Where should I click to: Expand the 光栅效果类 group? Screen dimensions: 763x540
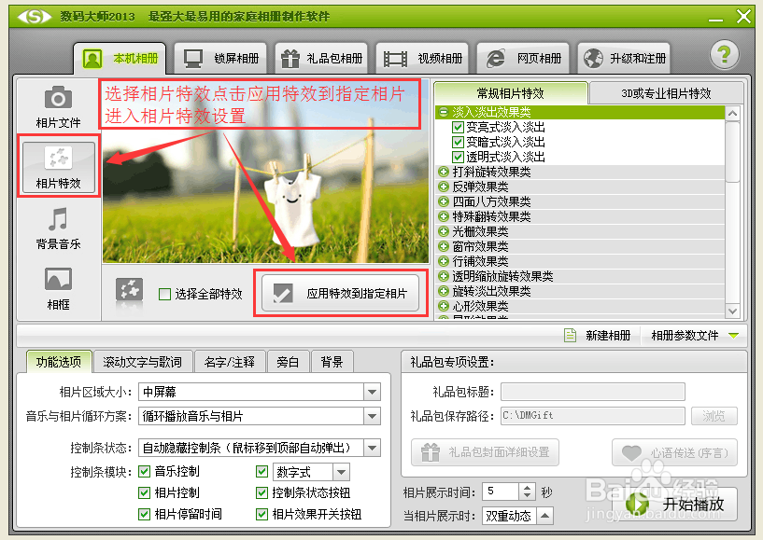point(443,231)
